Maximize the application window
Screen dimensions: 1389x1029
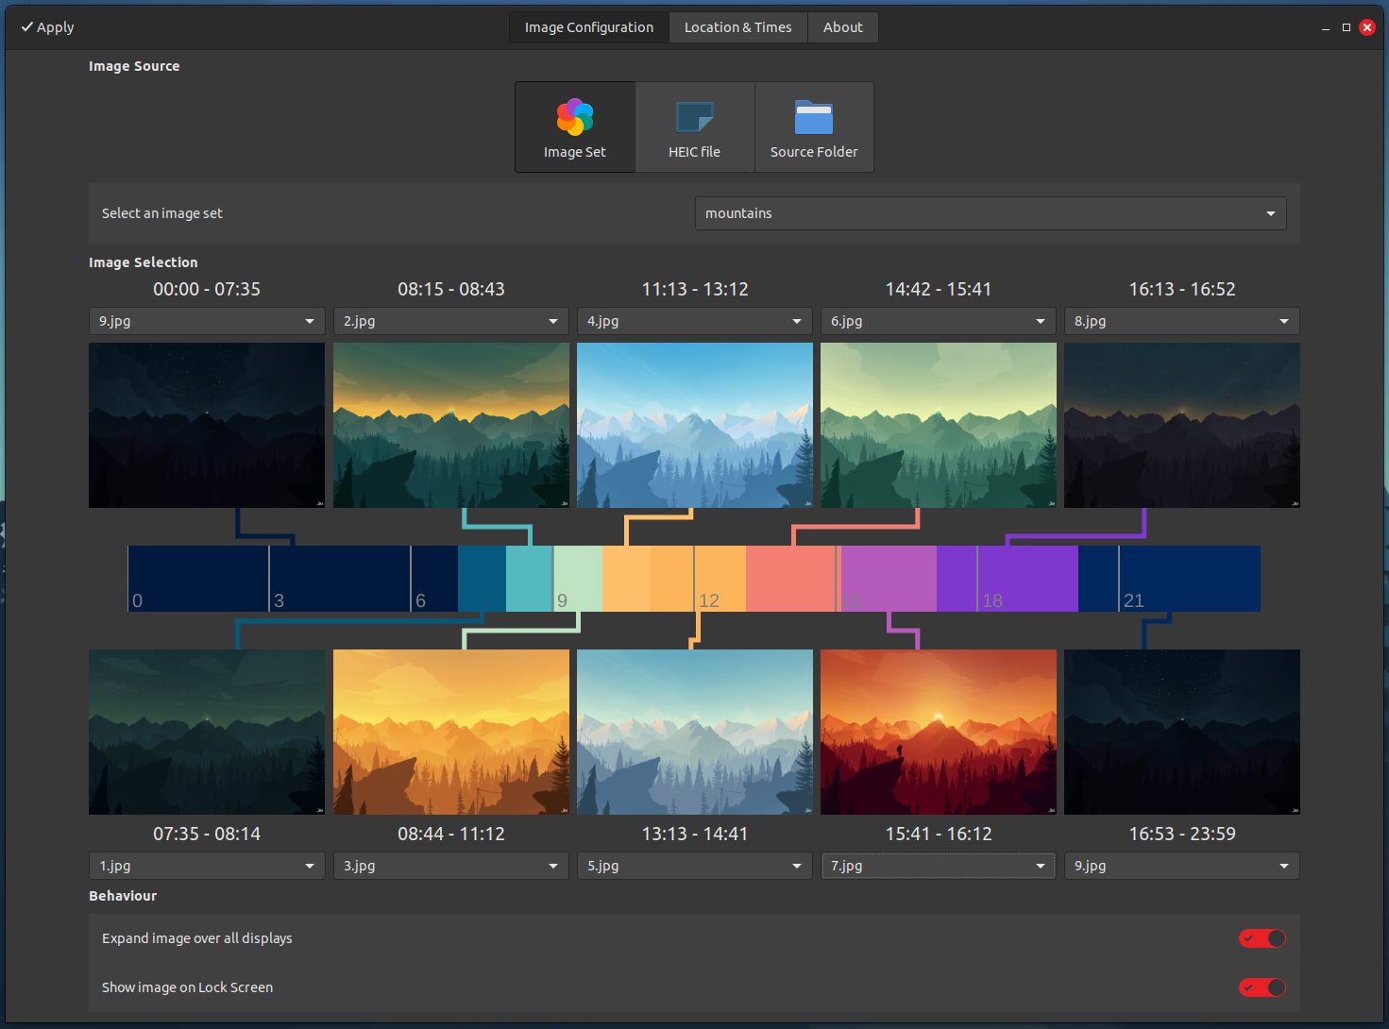pyautogui.click(x=1346, y=27)
